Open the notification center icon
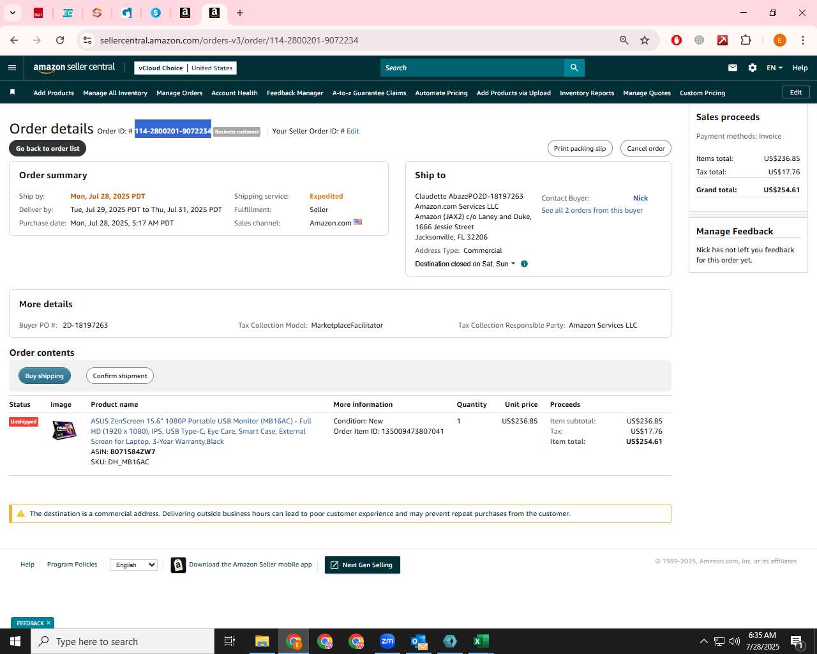The width and height of the screenshot is (817, 654). 797,641
